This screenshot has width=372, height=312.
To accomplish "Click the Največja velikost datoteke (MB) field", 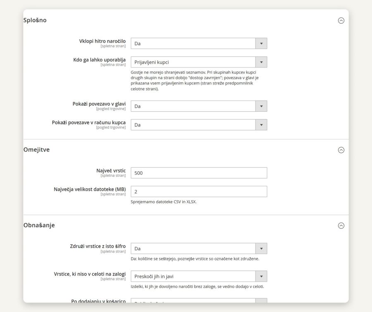I will coord(199,191).
